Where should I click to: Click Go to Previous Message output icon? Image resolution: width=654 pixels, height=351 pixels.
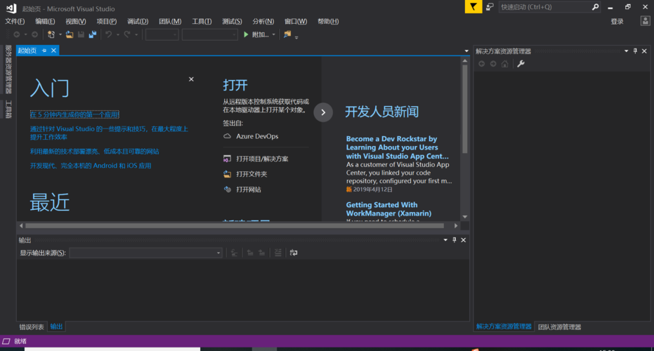[250, 253]
